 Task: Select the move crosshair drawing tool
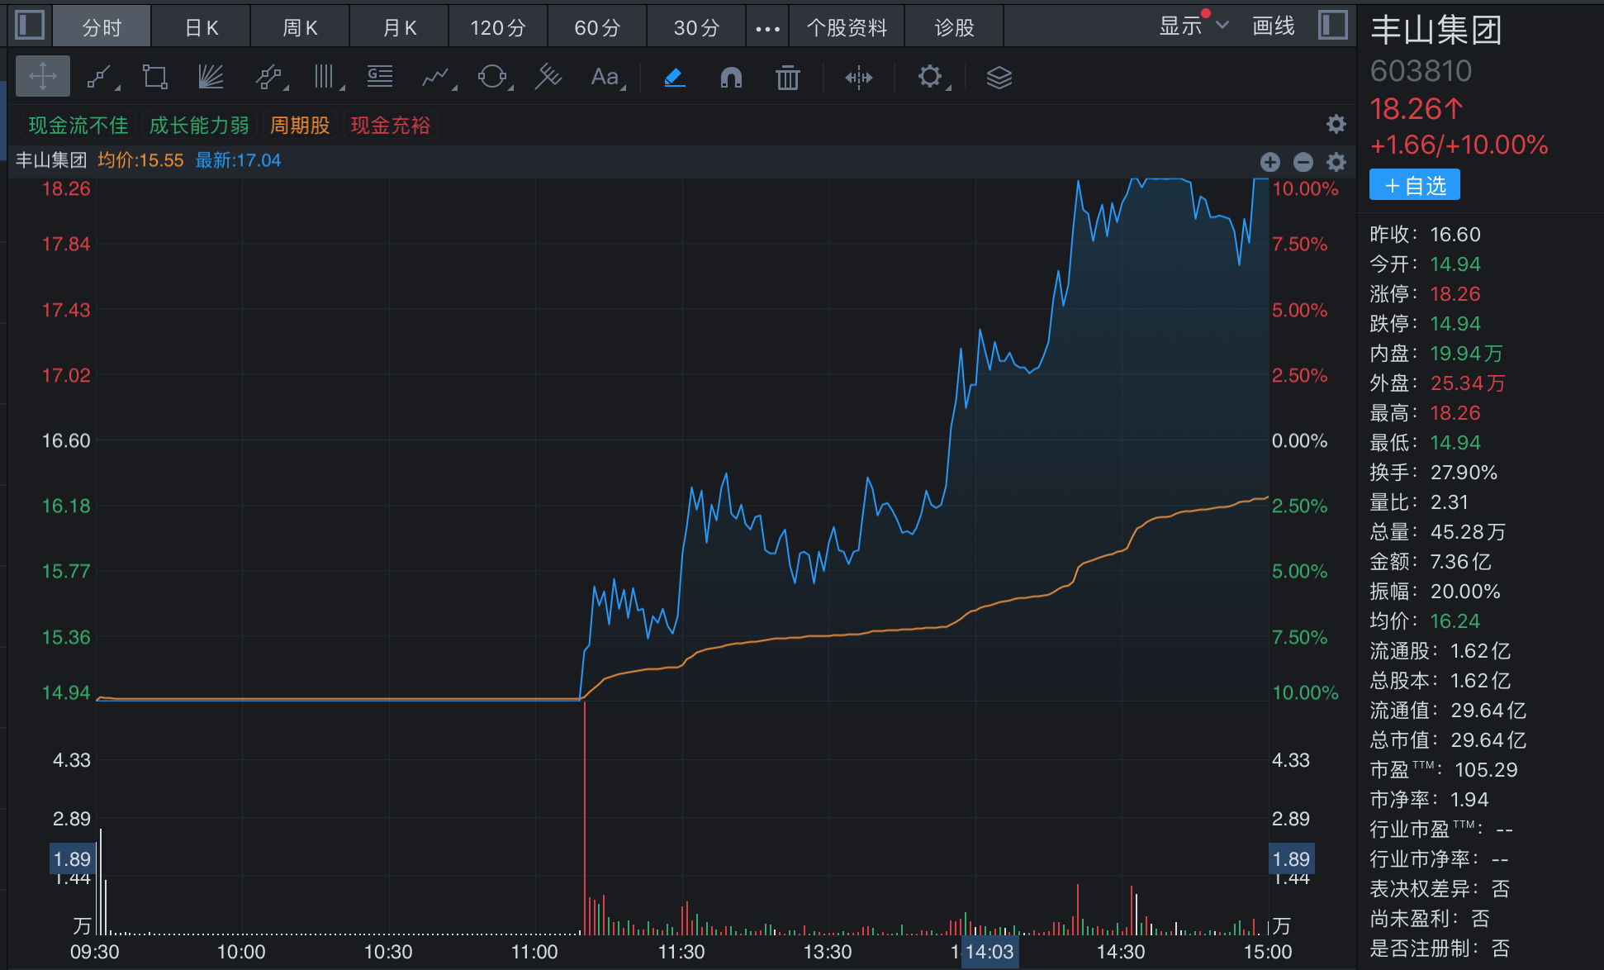[x=43, y=77]
